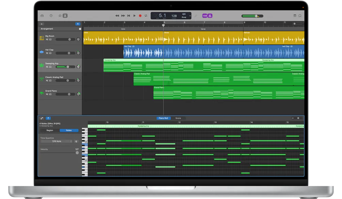Select the Notes tab in editor inspector

[69, 130]
